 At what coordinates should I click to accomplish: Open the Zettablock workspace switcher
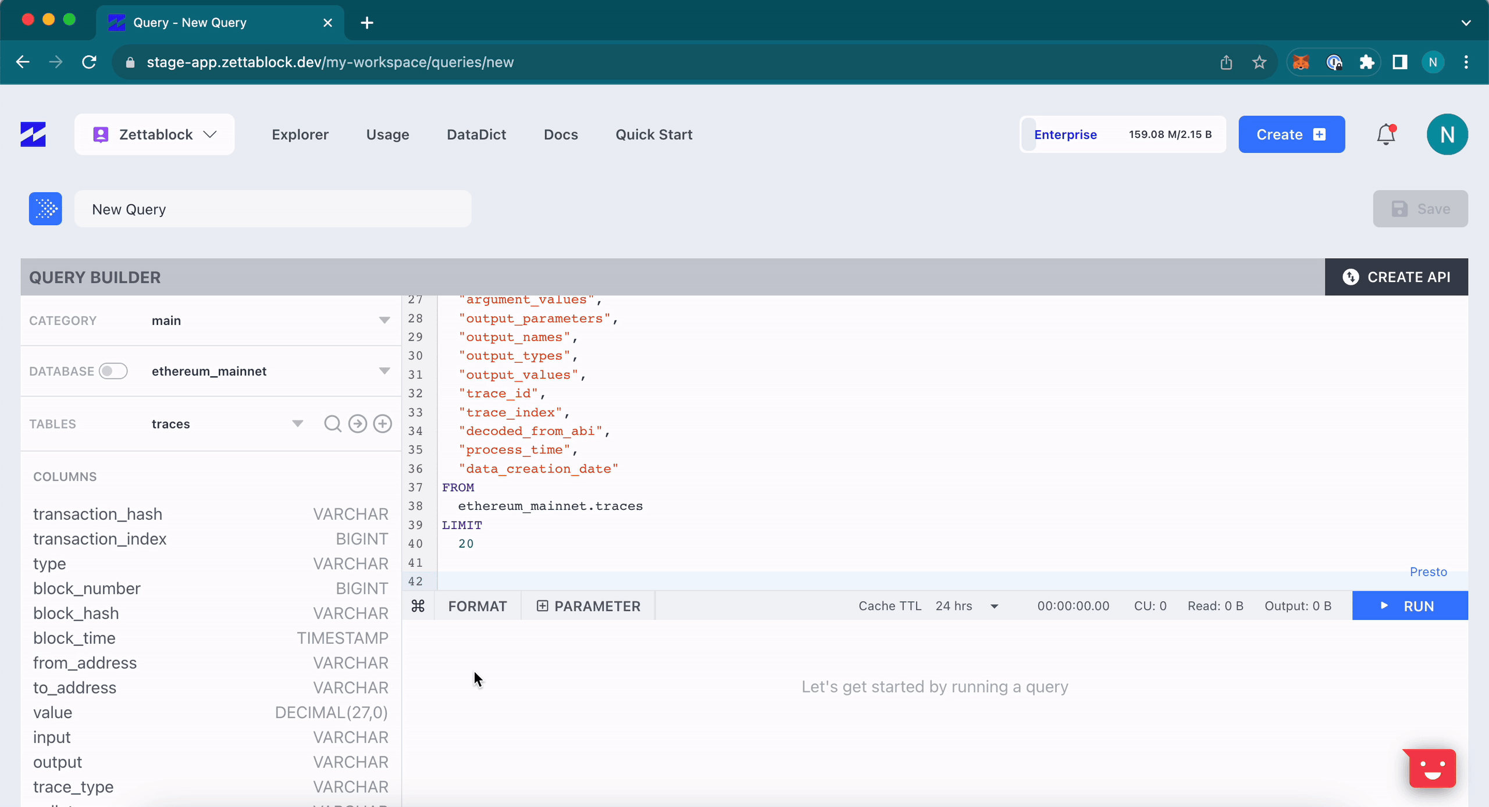[x=155, y=134]
